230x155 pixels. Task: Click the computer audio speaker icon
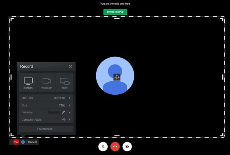(64, 120)
